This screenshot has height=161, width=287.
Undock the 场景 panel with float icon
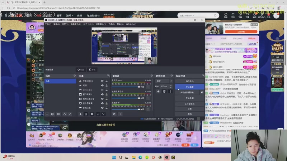click(x=75, y=76)
